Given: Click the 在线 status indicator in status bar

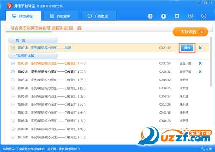Looking at the screenshot, I should tap(207, 149).
